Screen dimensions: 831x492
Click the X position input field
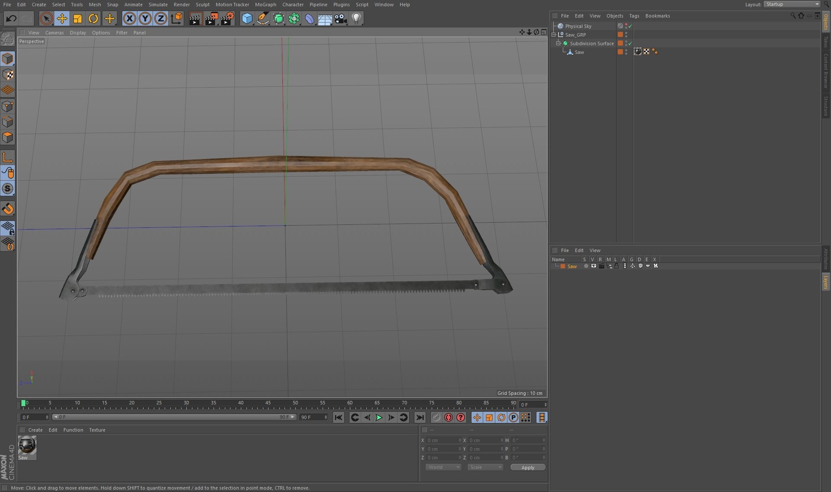click(x=444, y=441)
